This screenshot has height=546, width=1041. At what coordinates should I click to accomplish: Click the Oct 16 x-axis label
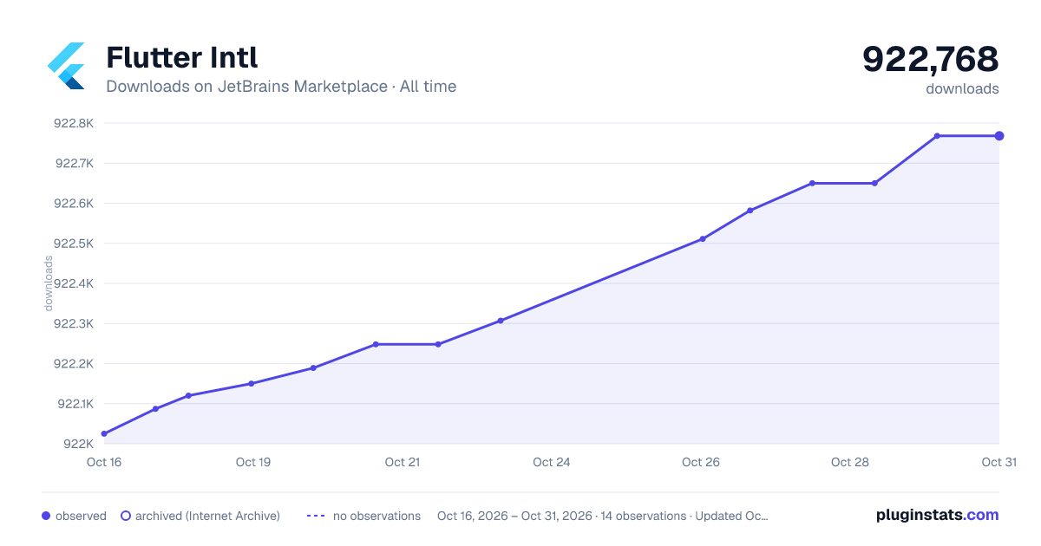[x=104, y=462]
